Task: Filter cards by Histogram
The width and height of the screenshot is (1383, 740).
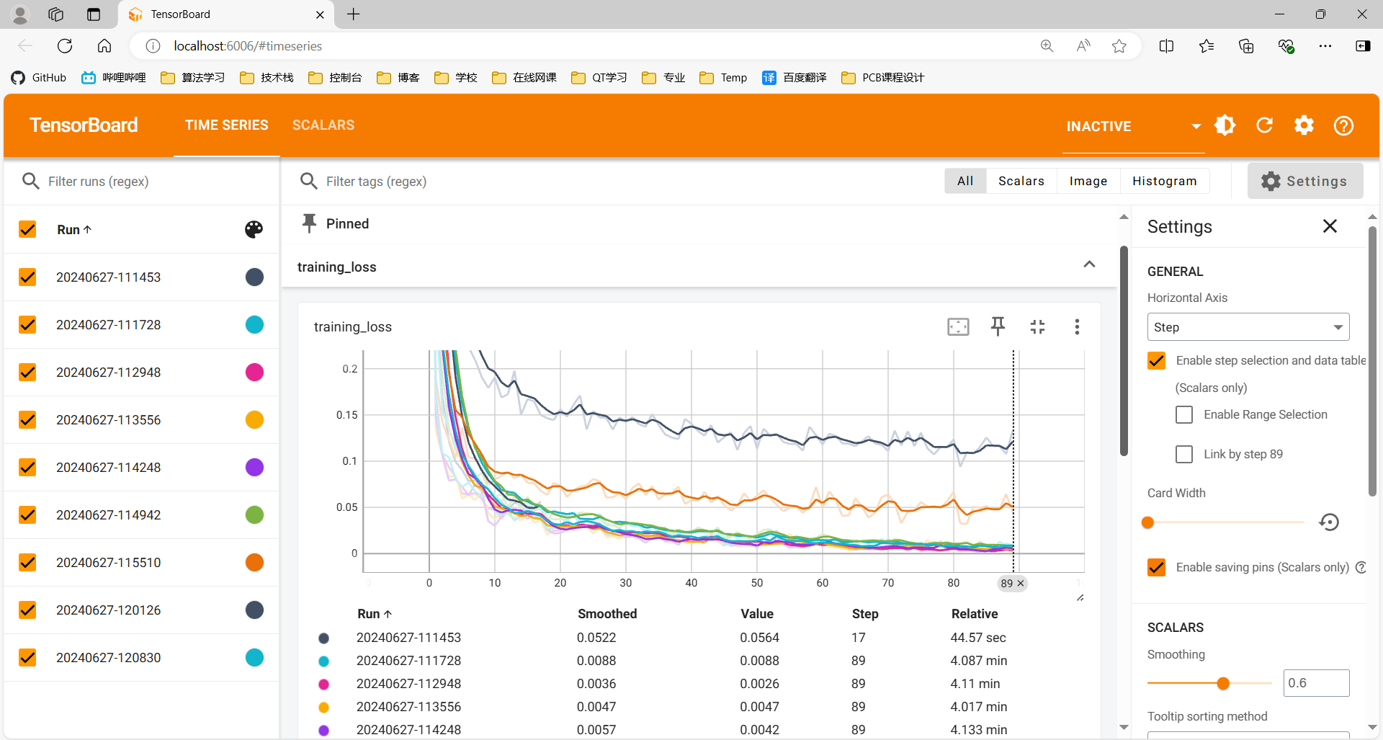Action: tap(1165, 181)
